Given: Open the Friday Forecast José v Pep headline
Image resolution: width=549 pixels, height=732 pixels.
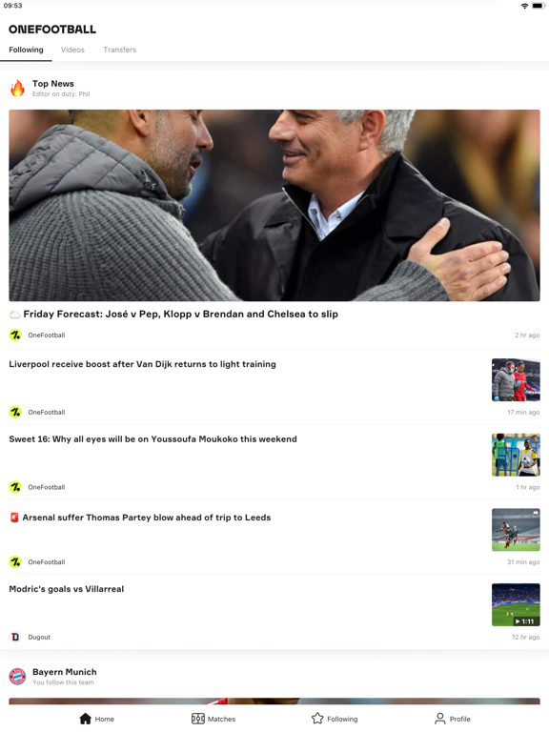Looking at the screenshot, I should (181, 314).
